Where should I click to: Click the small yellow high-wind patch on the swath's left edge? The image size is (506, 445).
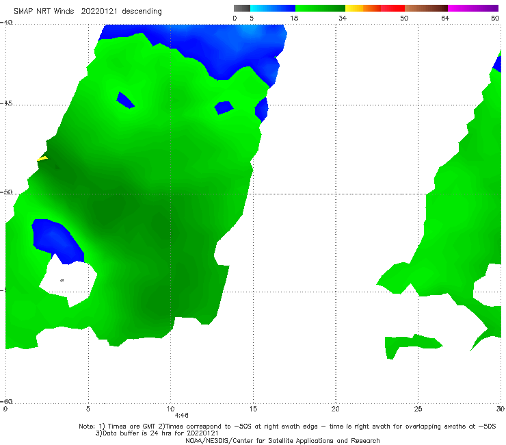pyautogui.click(x=42, y=158)
